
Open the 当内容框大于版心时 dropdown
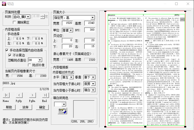[x=93, y=84]
